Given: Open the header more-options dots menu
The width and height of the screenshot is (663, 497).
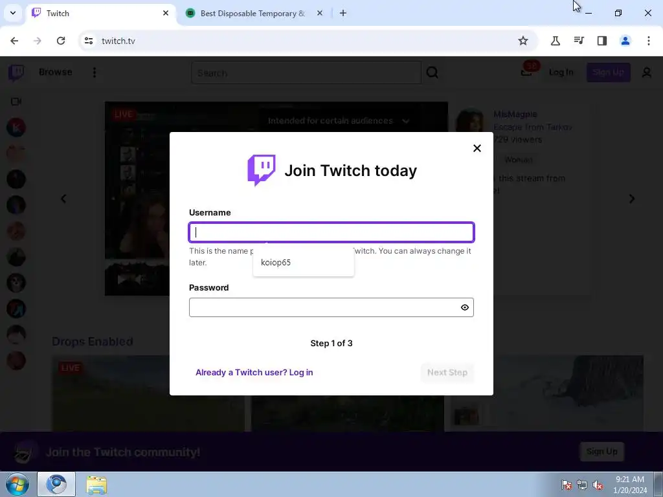Looking at the screenshot, I should pyautogui.click(x=95, y=72).
